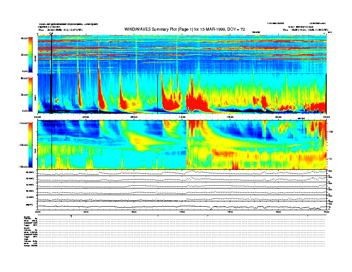Click 12:00 tick label below RAD1 spectrogram
The width and height of the screenshot is (352, 272).
pyautogui.click(x=182, y=117)
